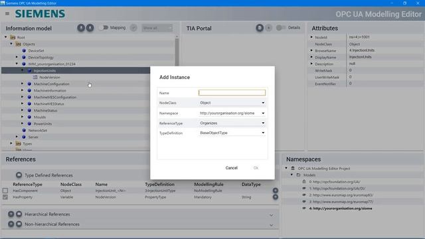Click the round icon beside Type Defined References
The height and width of the screenshot is (239, 425).
tap(19, 175)
